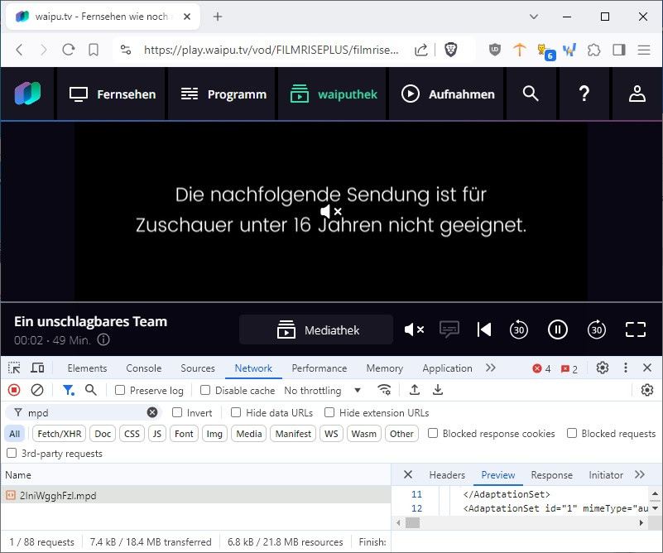Open the No throttling dropdown

[x=323, y=390]
